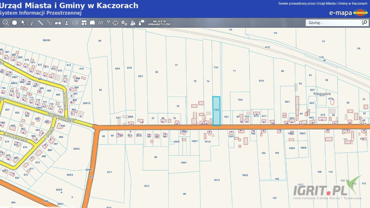Screen dimensions: 370x208
Task: Choose the ruler measurement tool
Action: (40, 22)
